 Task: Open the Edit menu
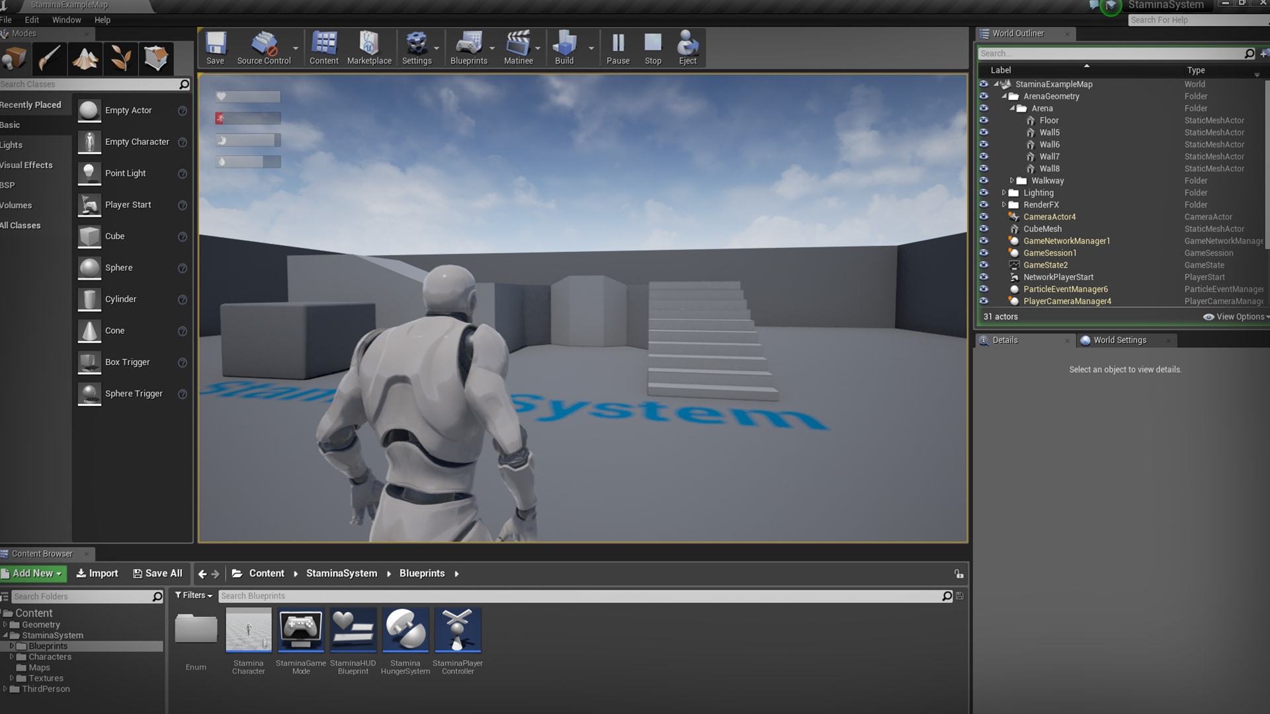(x=31, y=20)
